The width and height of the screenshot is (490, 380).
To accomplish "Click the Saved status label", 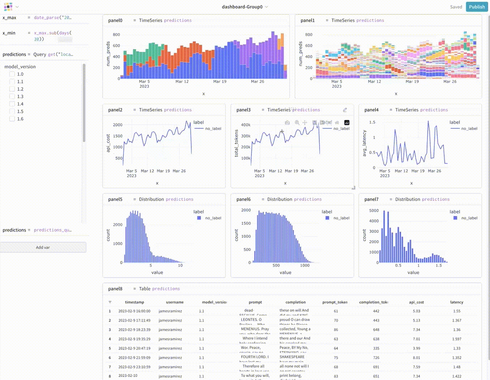I will (x=456, y=7).
